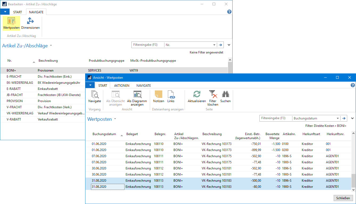The width and height of the screenshot is (356, 204).
Task: Open the Artikel Zu-/Abschläge title dropdown
Action: [x=51, y=46]
